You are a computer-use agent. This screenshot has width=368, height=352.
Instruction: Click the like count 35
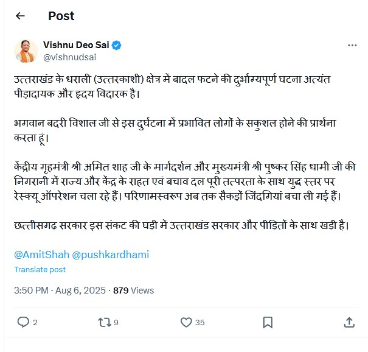(200, 322)
